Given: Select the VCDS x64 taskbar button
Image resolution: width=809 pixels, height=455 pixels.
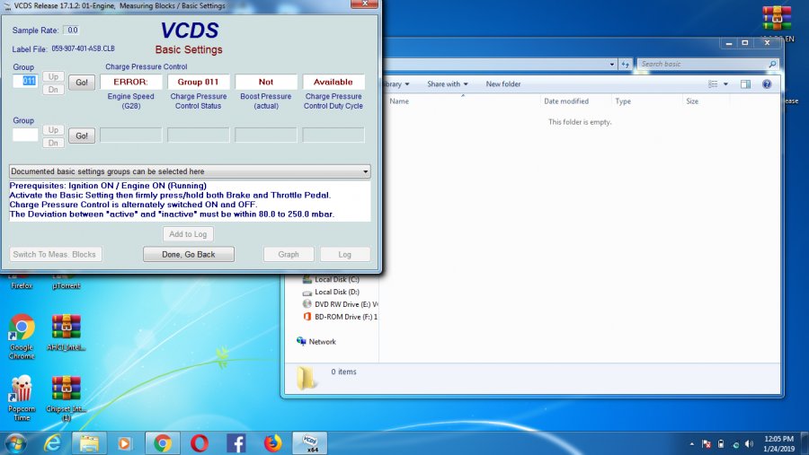Looking at the screenshot, I should coord(310,442).
